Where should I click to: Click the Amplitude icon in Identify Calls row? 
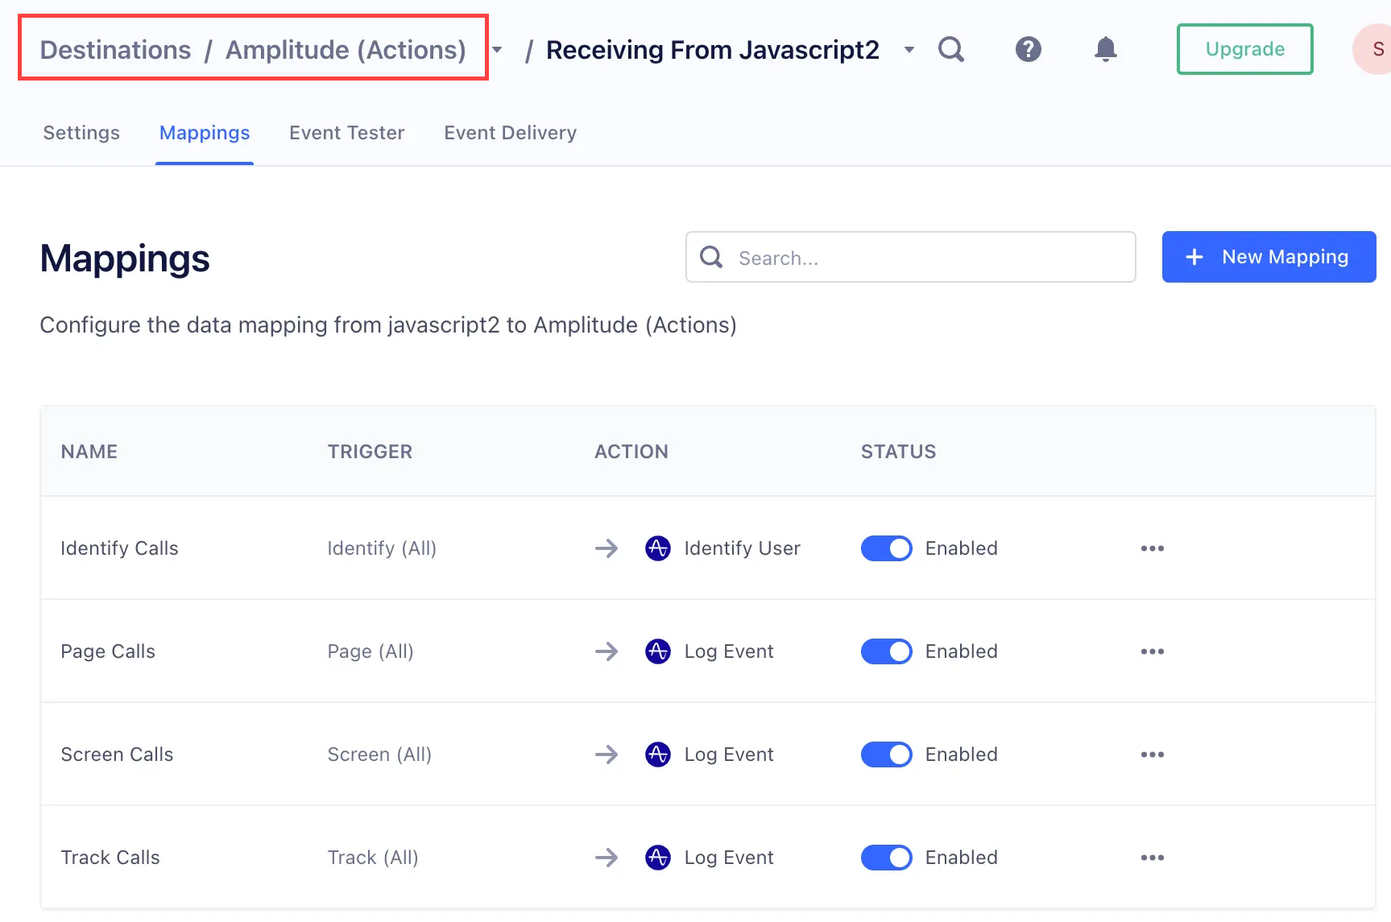658,548
